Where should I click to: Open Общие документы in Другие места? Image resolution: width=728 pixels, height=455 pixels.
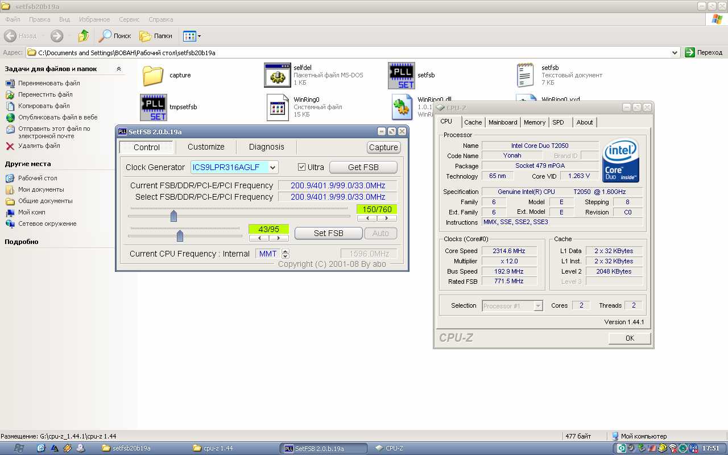point(45,201)
